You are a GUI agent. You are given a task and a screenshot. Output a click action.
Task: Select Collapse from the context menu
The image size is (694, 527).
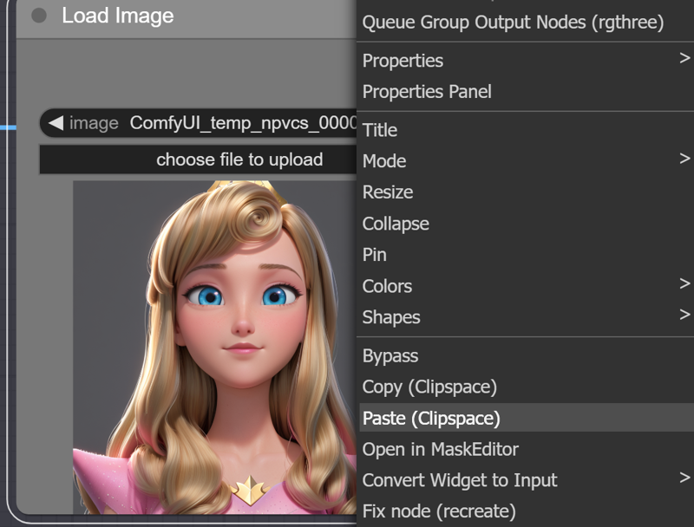pyautogui.click(x=396, y=223)
